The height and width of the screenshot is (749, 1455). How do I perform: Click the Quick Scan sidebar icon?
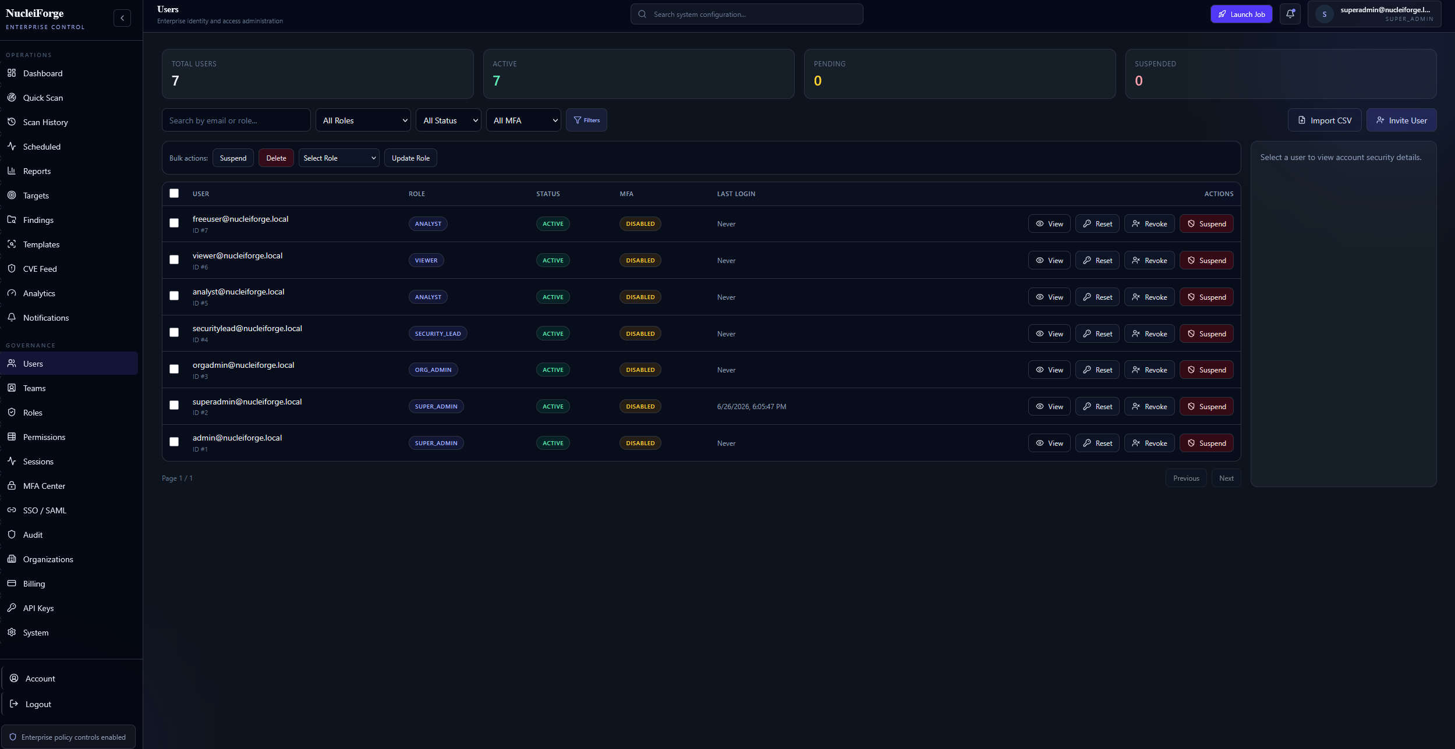(x=12, y=97)
